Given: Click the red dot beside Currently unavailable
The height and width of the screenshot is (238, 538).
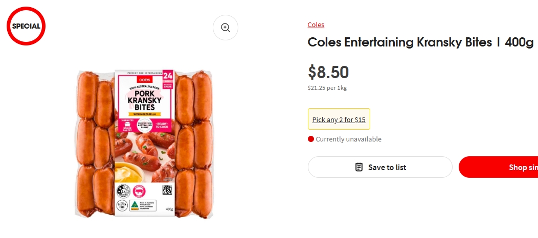Looking at the screenshot, I should 310,139.
